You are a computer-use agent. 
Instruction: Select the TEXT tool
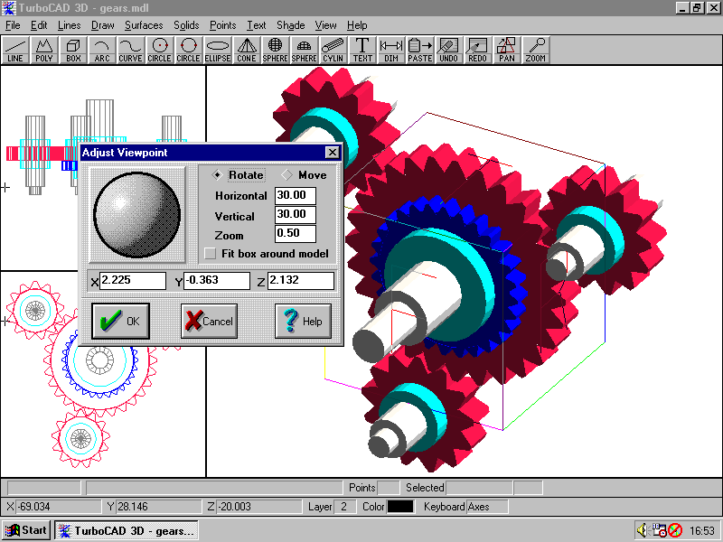362,50
